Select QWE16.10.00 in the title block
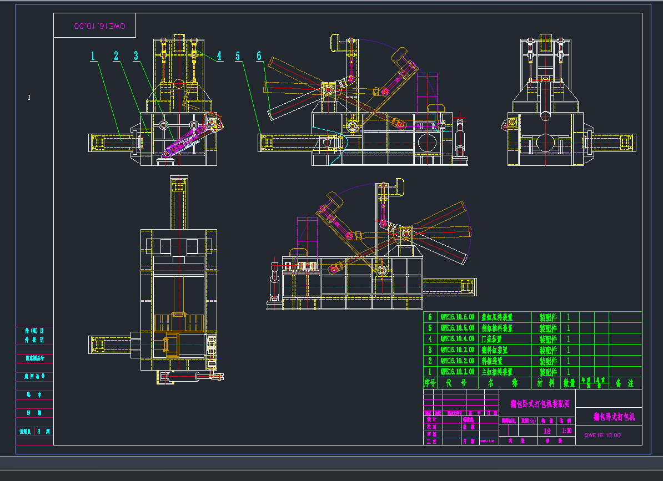 602,436
